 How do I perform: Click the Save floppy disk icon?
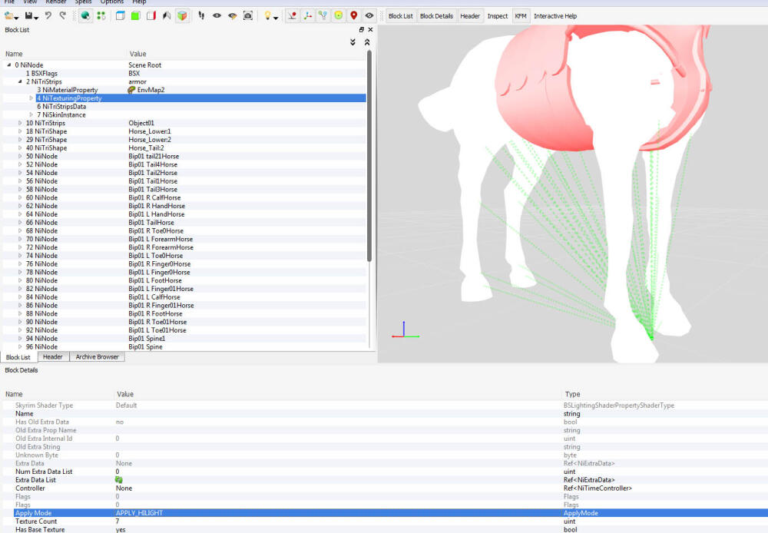tap(29, 15)
